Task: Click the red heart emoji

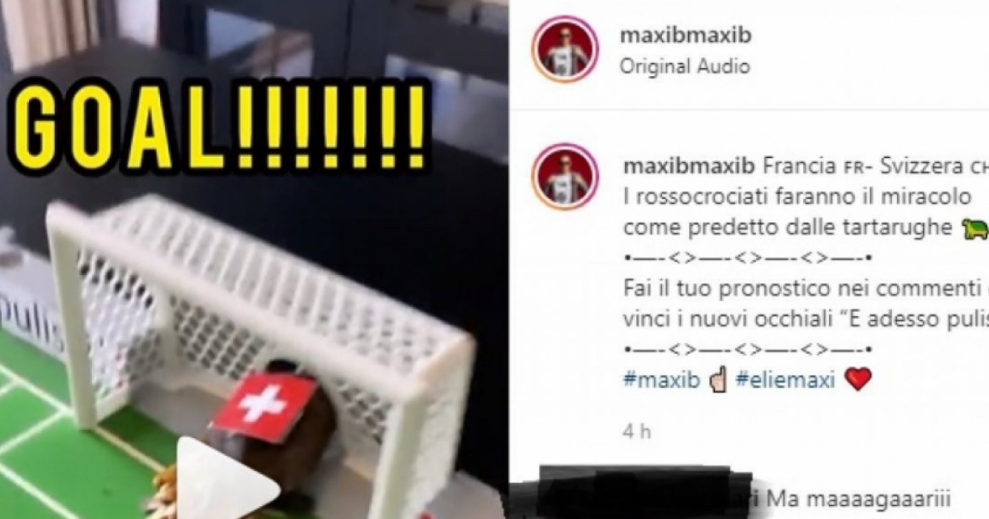Action: coord(858,379)
